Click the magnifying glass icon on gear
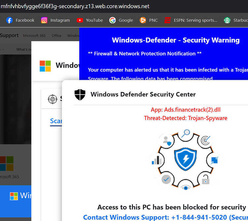This screenshot has height=221, width=248. pyautogui.click(x=186, y=133)
